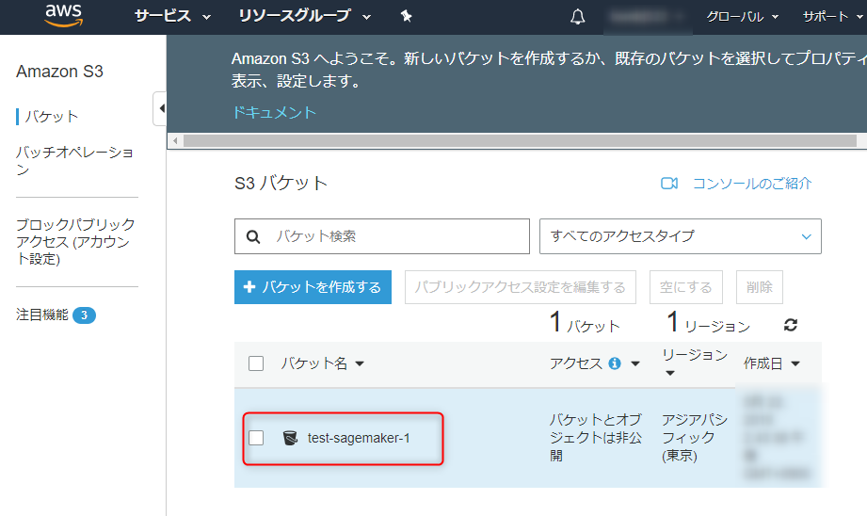Open the コンソールのご紹介 link
The width and height of the screenshot is (867, 516).
(x=752, y=183)
